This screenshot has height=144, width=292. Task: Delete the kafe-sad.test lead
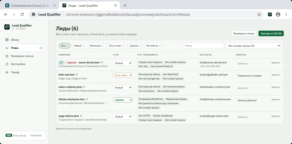click(x=276, y=75)
